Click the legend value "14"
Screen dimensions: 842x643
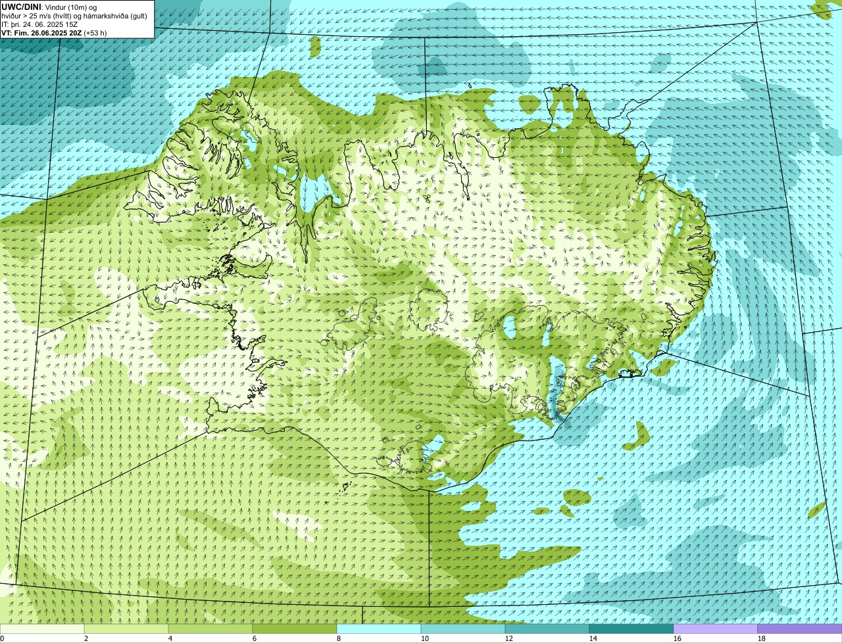[593, 638]
